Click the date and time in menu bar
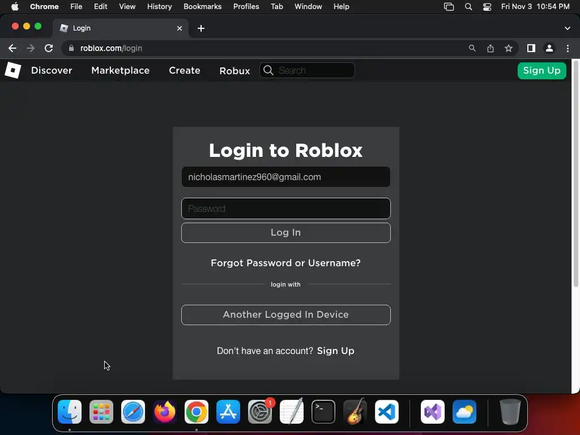Viewport: 580px width, 435px height. pos(535,7)
